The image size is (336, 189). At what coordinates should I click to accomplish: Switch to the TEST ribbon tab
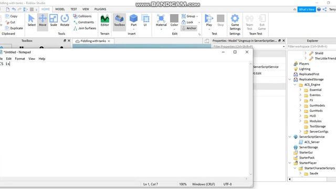[x=73, y=9]
